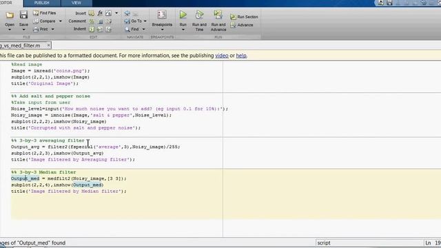
Task: Expand the Compare dropdown arrow
Action: pyautogui.click(x=60, y=21)
